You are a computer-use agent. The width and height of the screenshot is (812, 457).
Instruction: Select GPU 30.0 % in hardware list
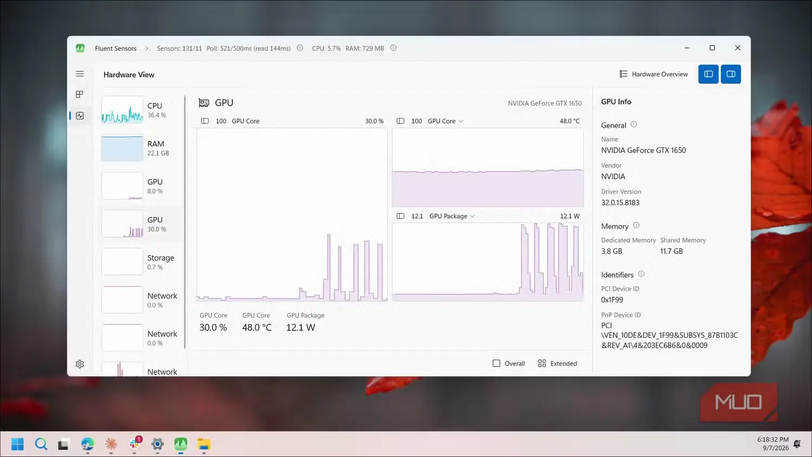(142, 224)
